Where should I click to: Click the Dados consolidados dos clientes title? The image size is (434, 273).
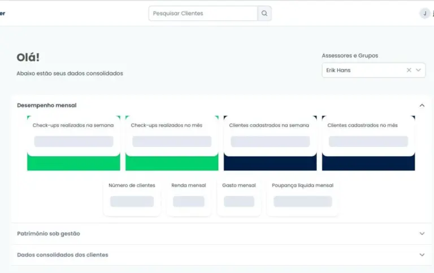(63, 255)
